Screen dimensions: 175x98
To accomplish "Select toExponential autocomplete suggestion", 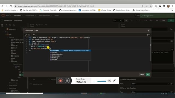I will pos(71,51).
